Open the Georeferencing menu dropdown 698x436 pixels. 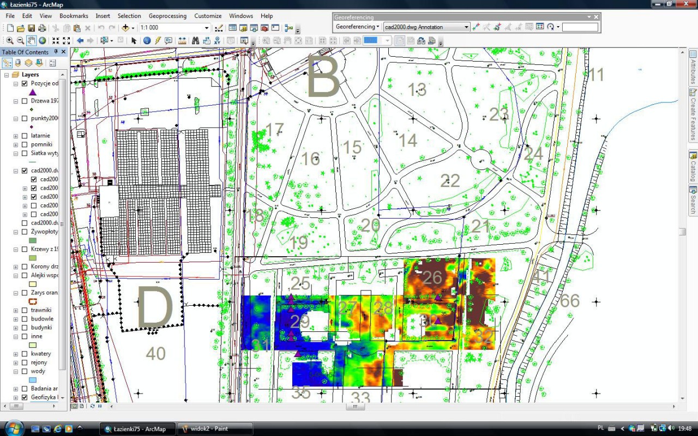pyautogui.click(x=358, y=27)
